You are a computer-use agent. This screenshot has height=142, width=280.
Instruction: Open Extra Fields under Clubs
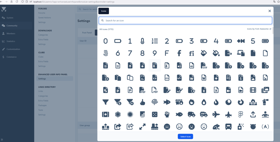click(x=43, y=62)
